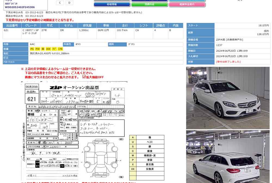Click the 車検 column header
The image size is (272, 183).
click(106, 25)
